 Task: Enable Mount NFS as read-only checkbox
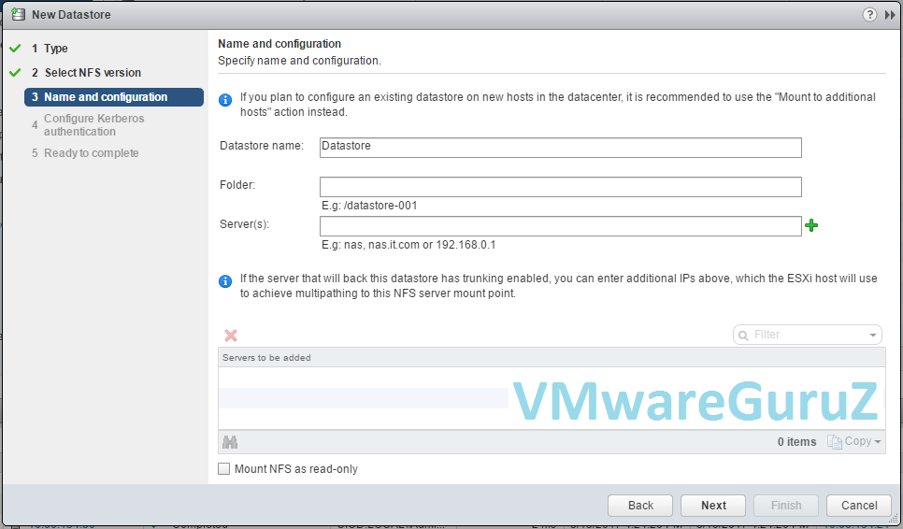224,469
